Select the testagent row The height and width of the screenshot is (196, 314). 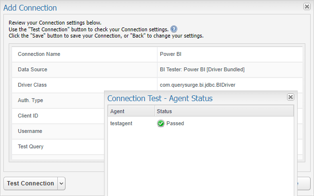click(x=201, y=123)
